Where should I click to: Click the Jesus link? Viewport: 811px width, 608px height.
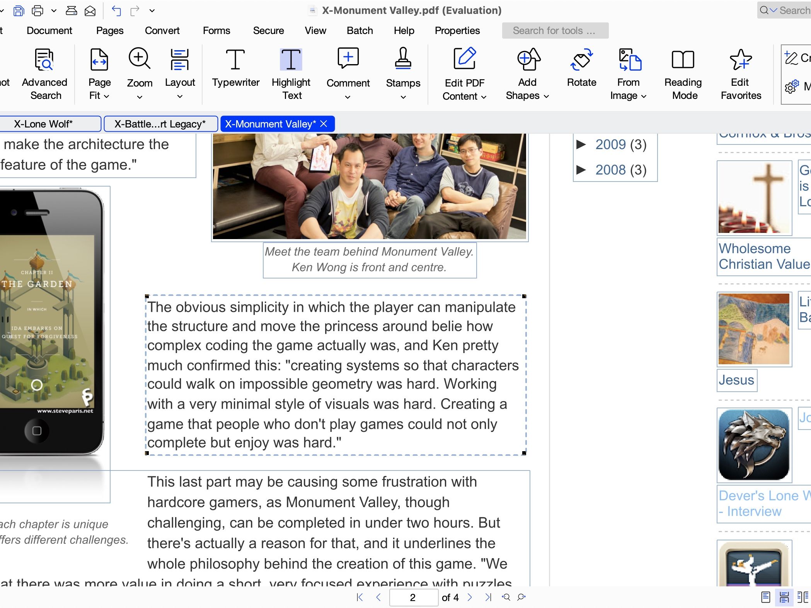tap(736, 380)
